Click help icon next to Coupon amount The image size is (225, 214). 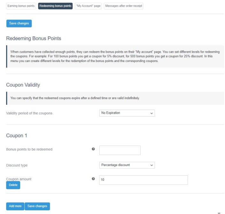93,179
